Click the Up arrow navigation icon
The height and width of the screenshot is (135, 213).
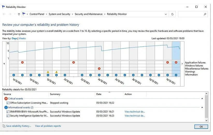click(x=19, y=14)
